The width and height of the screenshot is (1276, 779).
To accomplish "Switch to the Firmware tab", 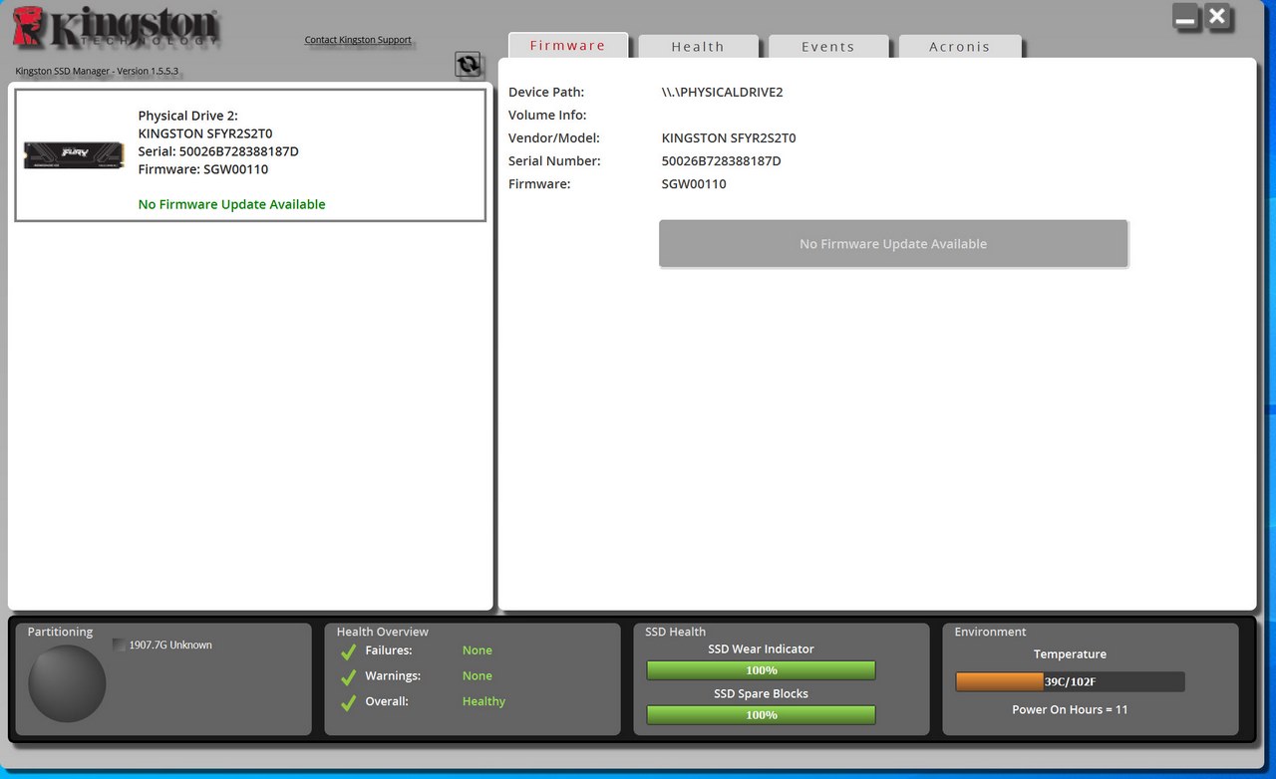I will coord(568,46).
